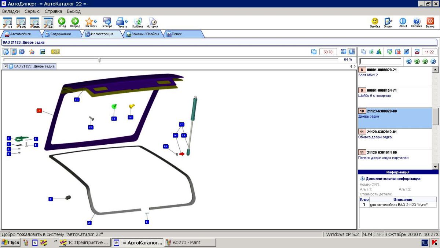Viewport: 440px width, 248px height.
Task: Click the green up-arrow icon in parts toolbar
Action: (390, 52)
